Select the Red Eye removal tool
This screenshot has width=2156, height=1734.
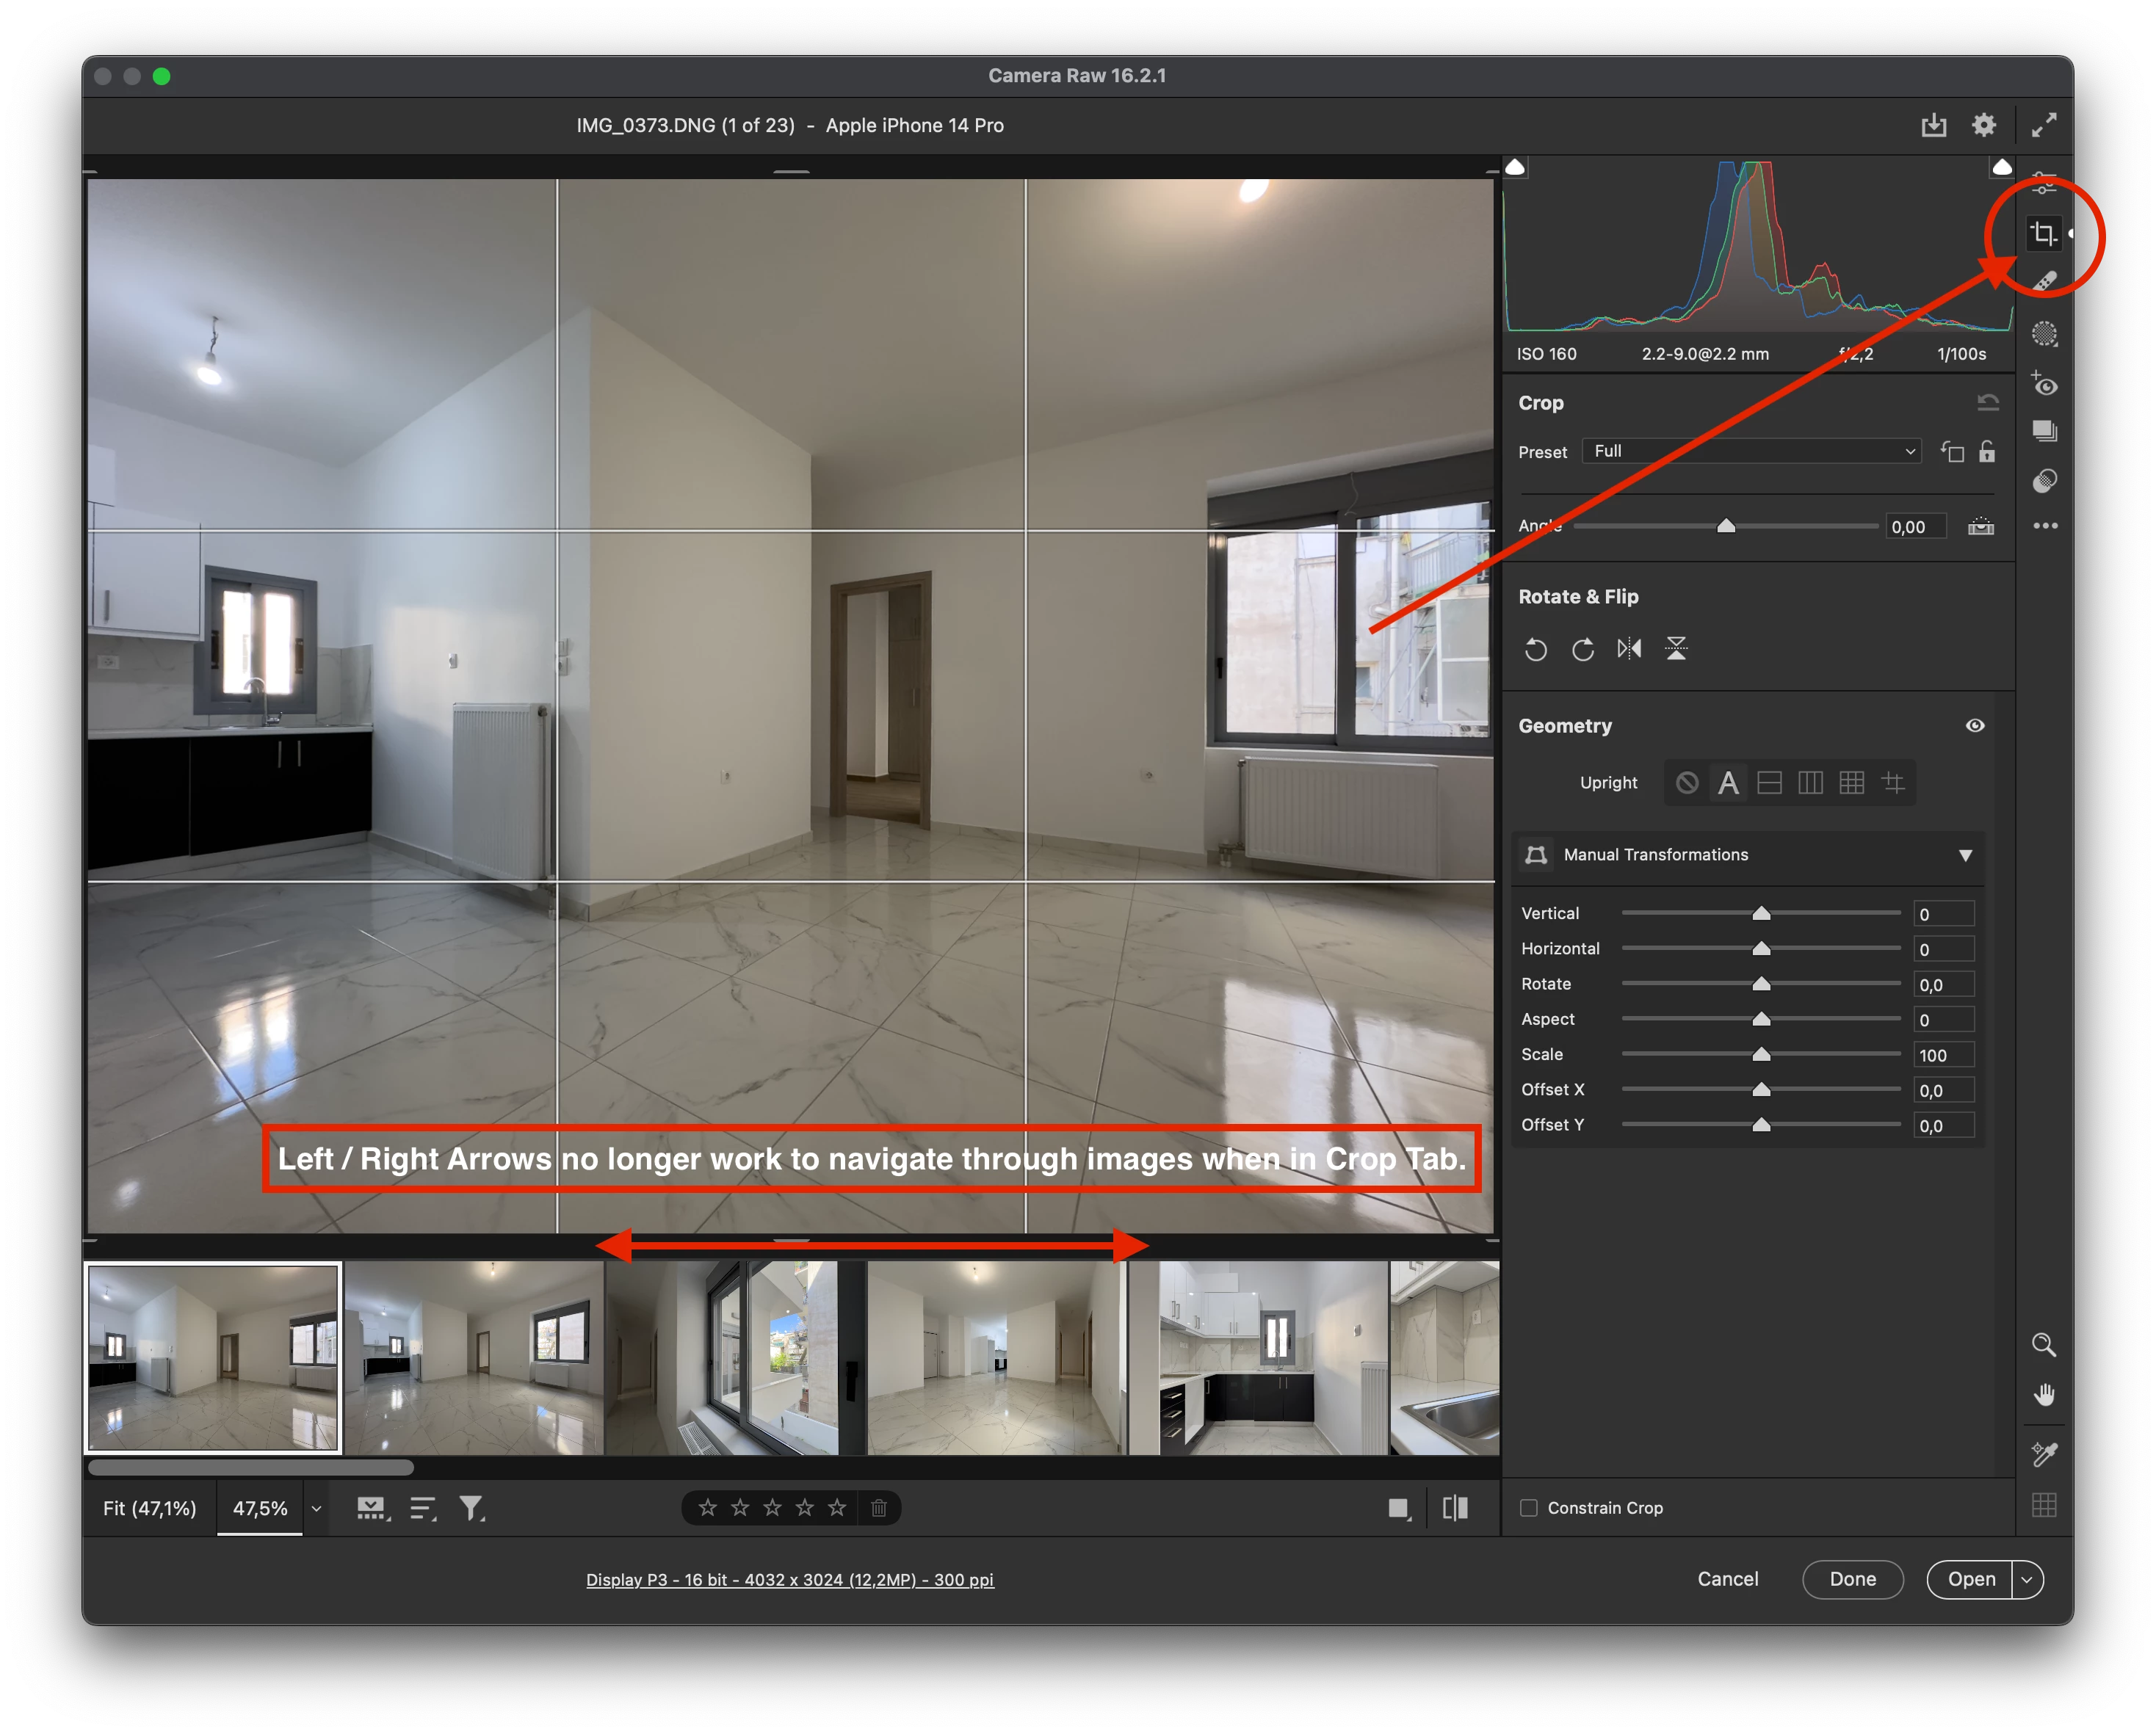pyautogui.click(x=2045, y=384)
